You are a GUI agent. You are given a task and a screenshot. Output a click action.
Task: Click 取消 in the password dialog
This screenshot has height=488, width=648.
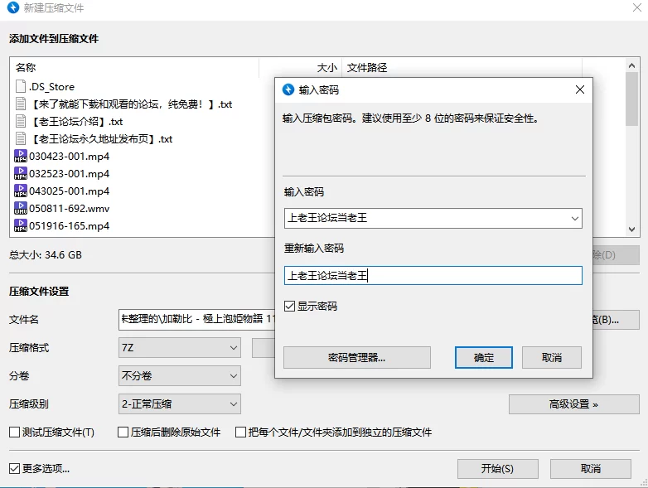(x=552, y=357)
